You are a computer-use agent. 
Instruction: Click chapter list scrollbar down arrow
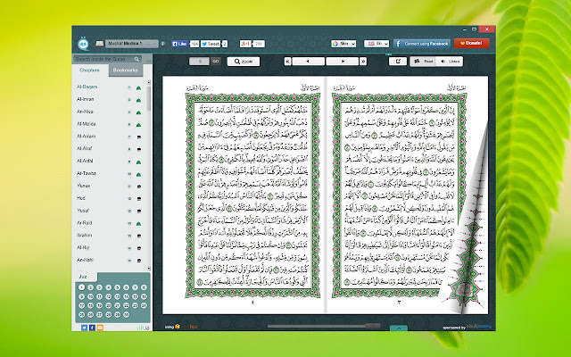point(149,268)
